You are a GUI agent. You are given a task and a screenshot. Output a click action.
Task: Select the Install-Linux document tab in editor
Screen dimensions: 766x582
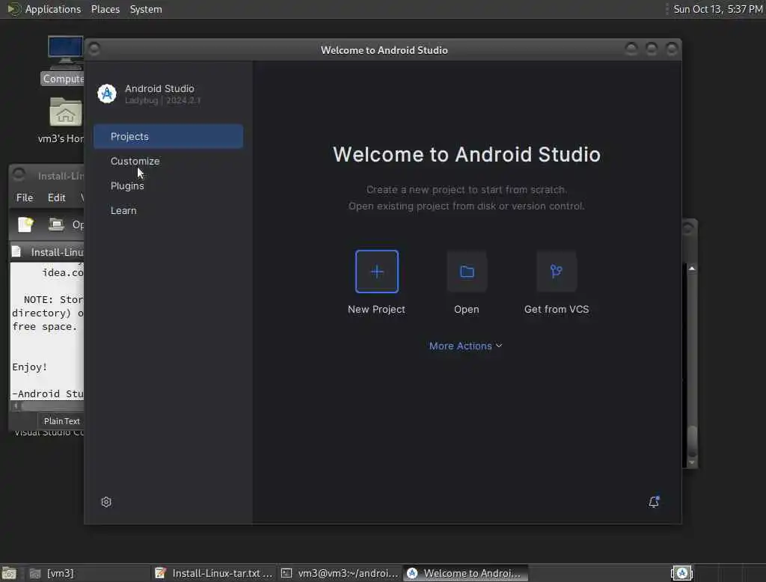48,252
